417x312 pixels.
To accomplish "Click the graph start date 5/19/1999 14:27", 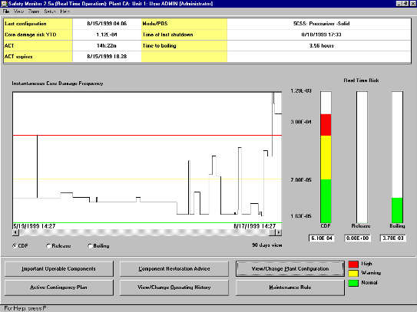I will (x=35, y=226).
